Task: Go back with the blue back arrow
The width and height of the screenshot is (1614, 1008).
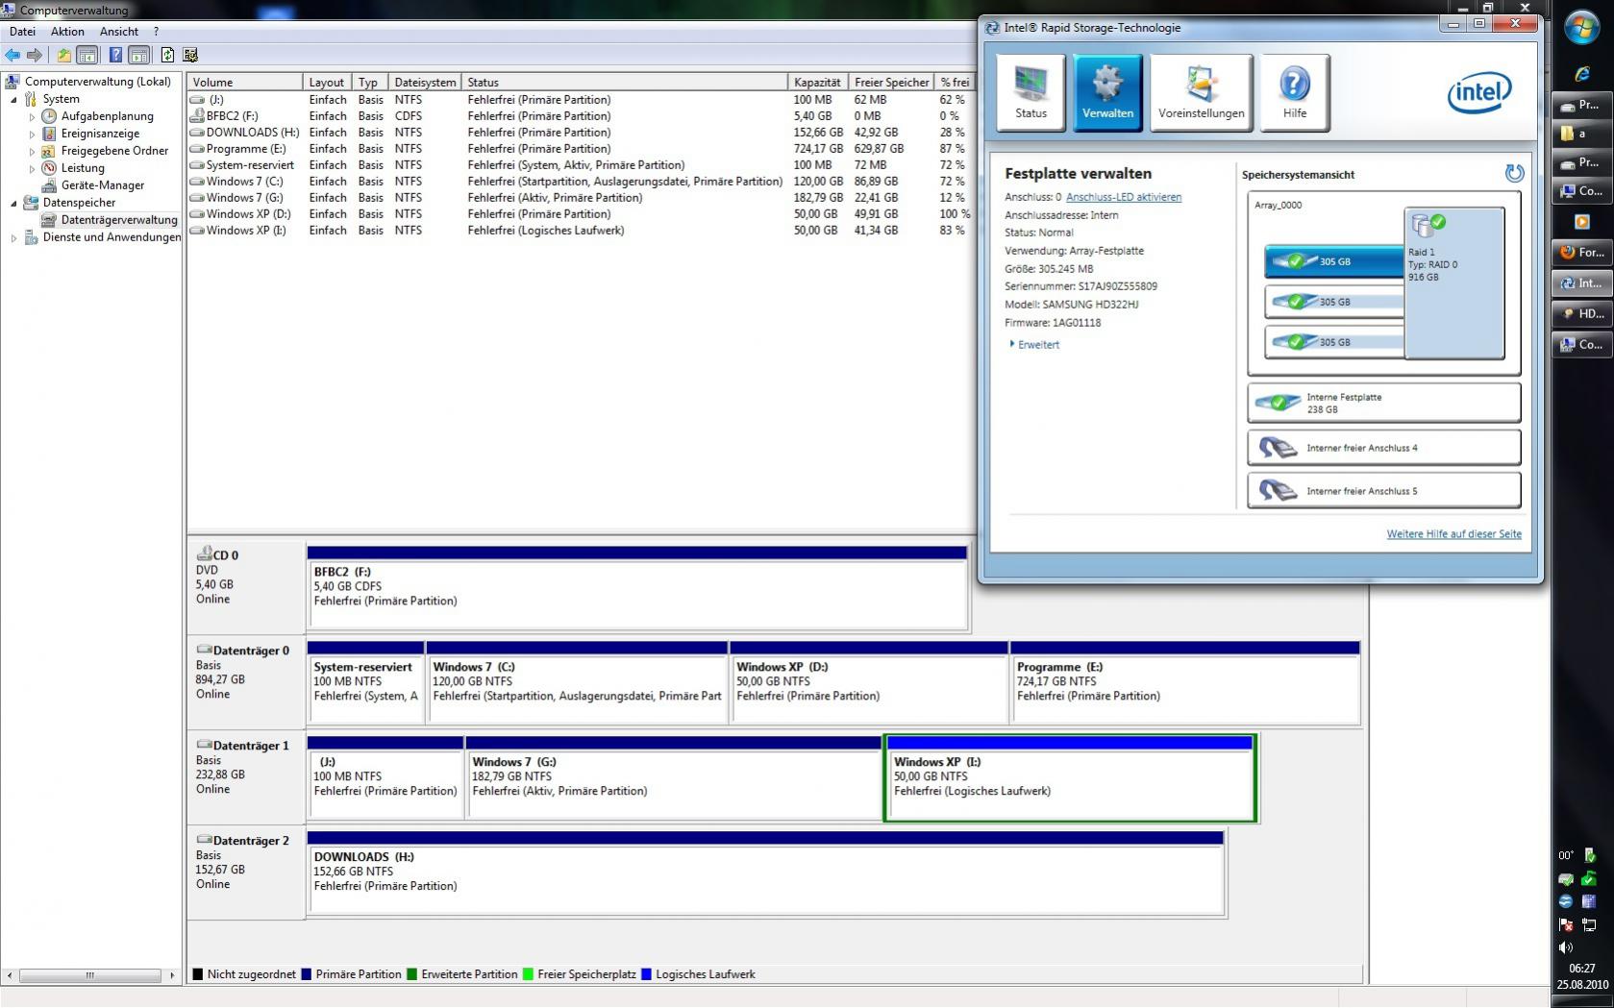Action: tap(12, 55)
